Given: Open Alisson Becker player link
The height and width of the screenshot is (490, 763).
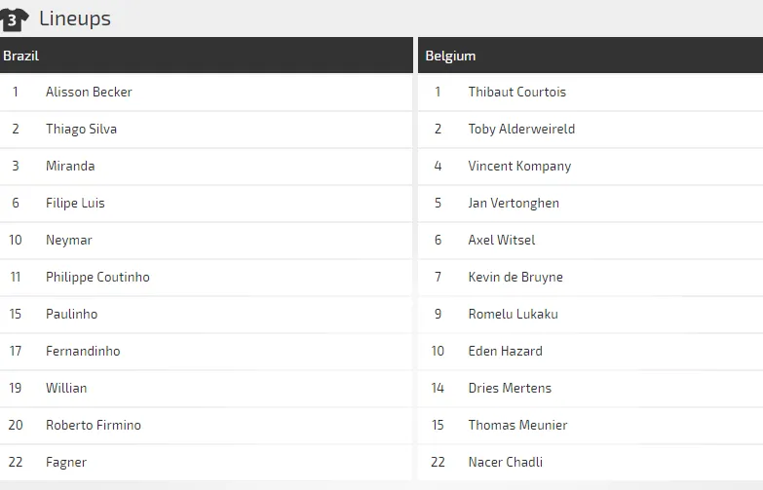Looking at the screenshot, I should point(89,92).
